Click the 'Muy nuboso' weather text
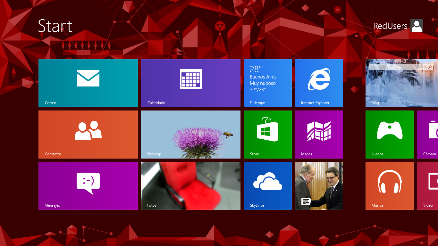The width and height of the screenshot is (438, 246). (x=263, y=83)
